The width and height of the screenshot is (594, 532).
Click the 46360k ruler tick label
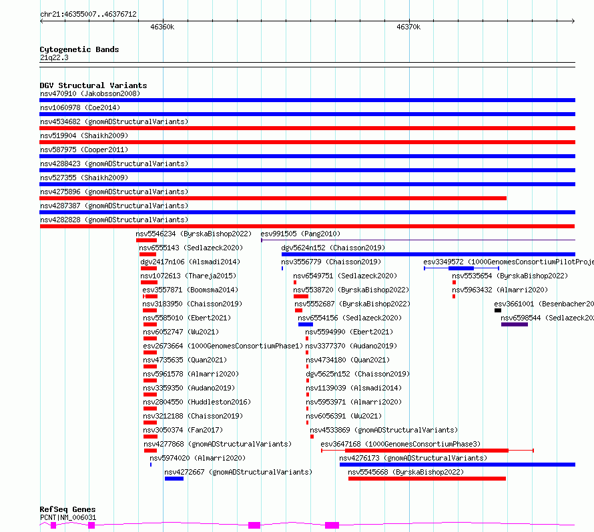(162, 27)
